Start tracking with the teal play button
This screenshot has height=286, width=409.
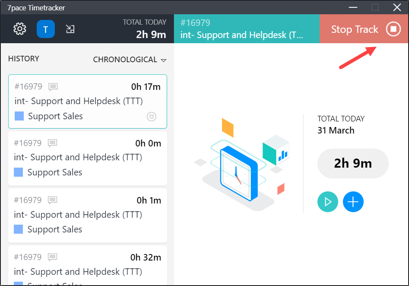click(x=328, y=202)
